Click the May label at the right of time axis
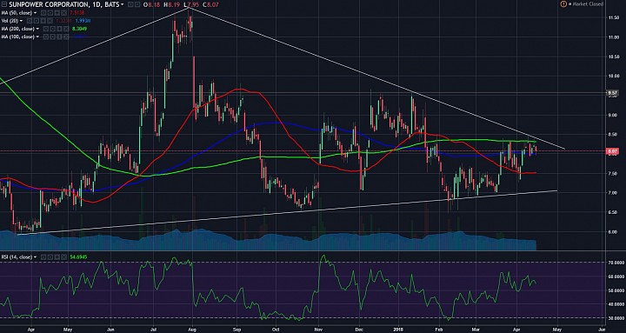Screen dimensions: 626x333 (x=557, y=330)
